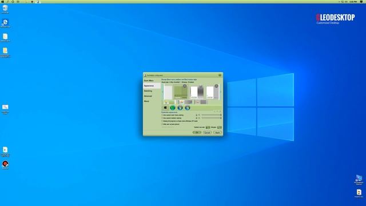Open the clock in top taskbar
Screen dimensions: 366x206
pos(353,2)
